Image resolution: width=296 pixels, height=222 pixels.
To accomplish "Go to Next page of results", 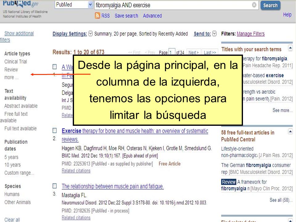I will click(194, 52).
